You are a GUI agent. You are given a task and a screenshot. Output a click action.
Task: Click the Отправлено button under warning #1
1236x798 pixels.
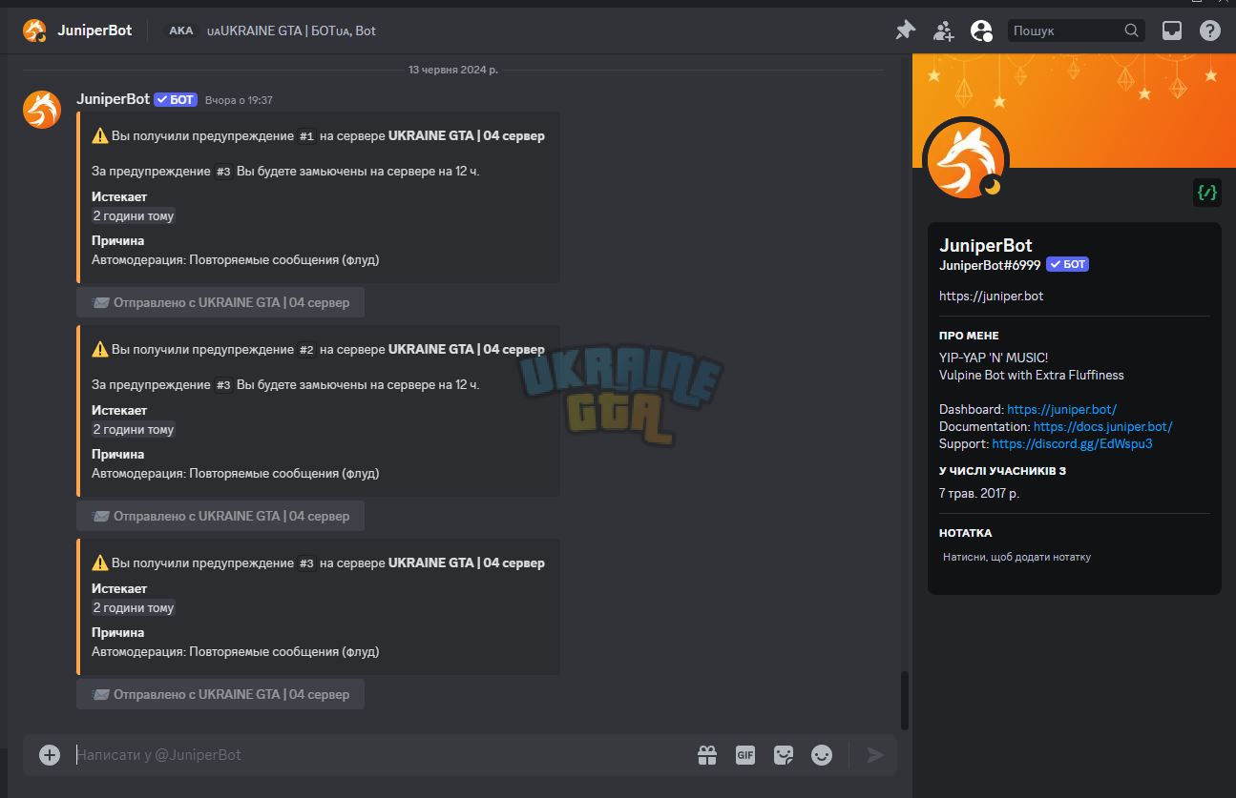click(220, 302)
